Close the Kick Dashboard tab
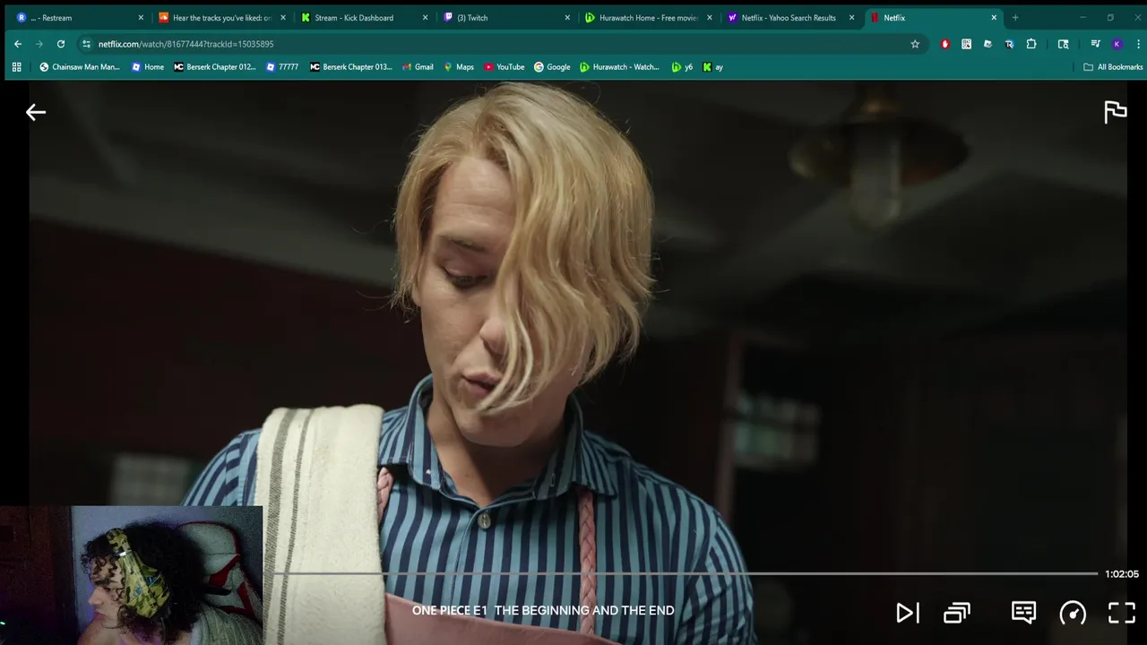This screenshot has width=1147, height=645. coord(425,18)
